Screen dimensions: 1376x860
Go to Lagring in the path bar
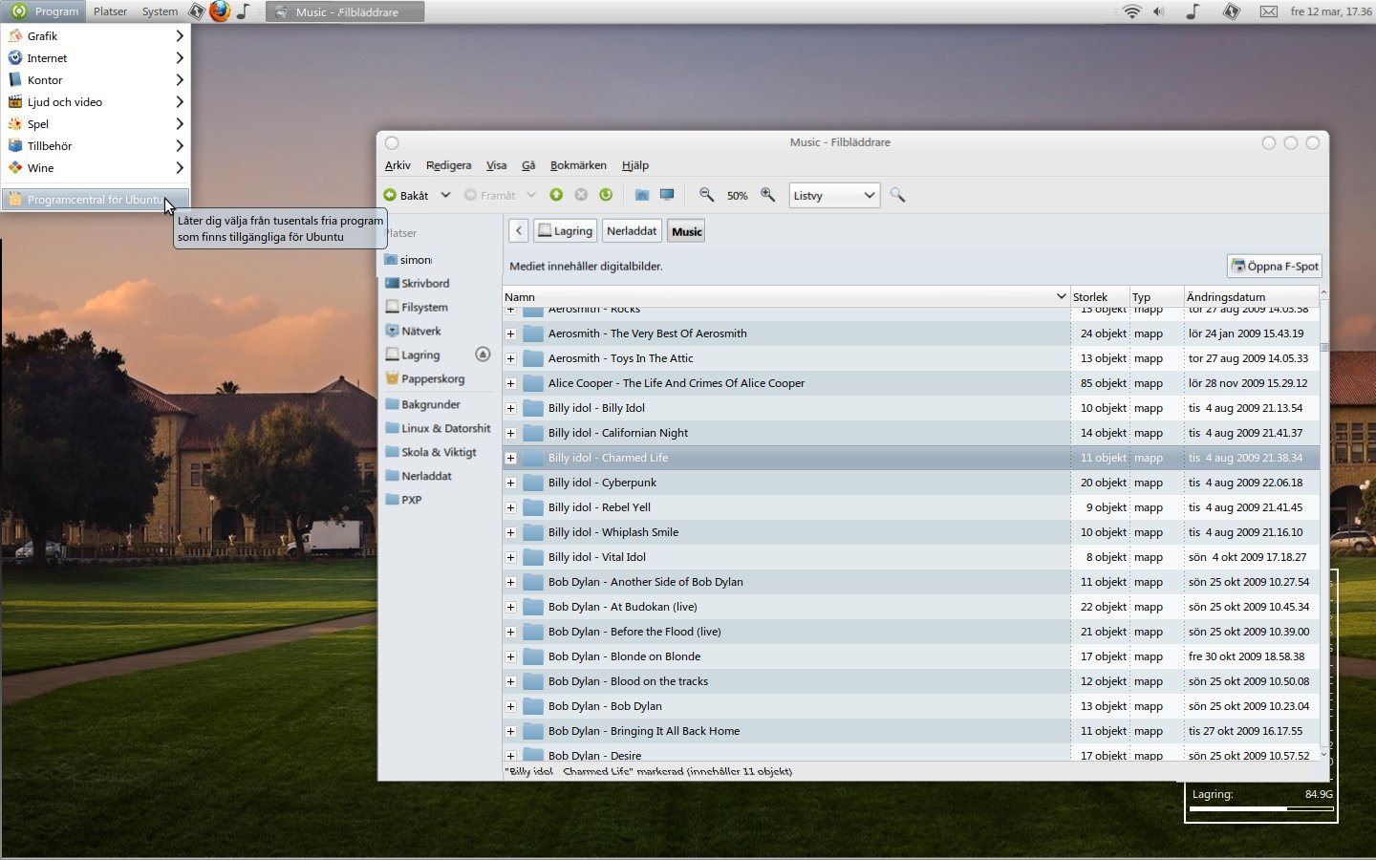565,231
